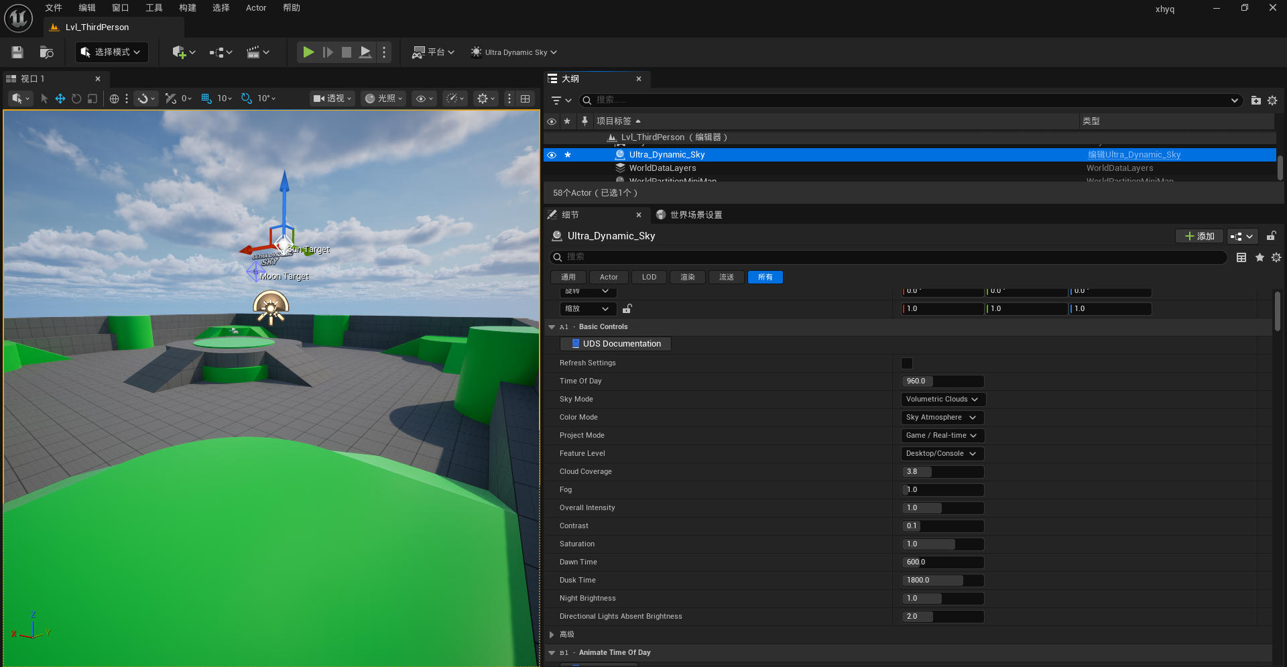Open the 文件 menu
This screenshot has height=667, width=1287.
[54, 8]
